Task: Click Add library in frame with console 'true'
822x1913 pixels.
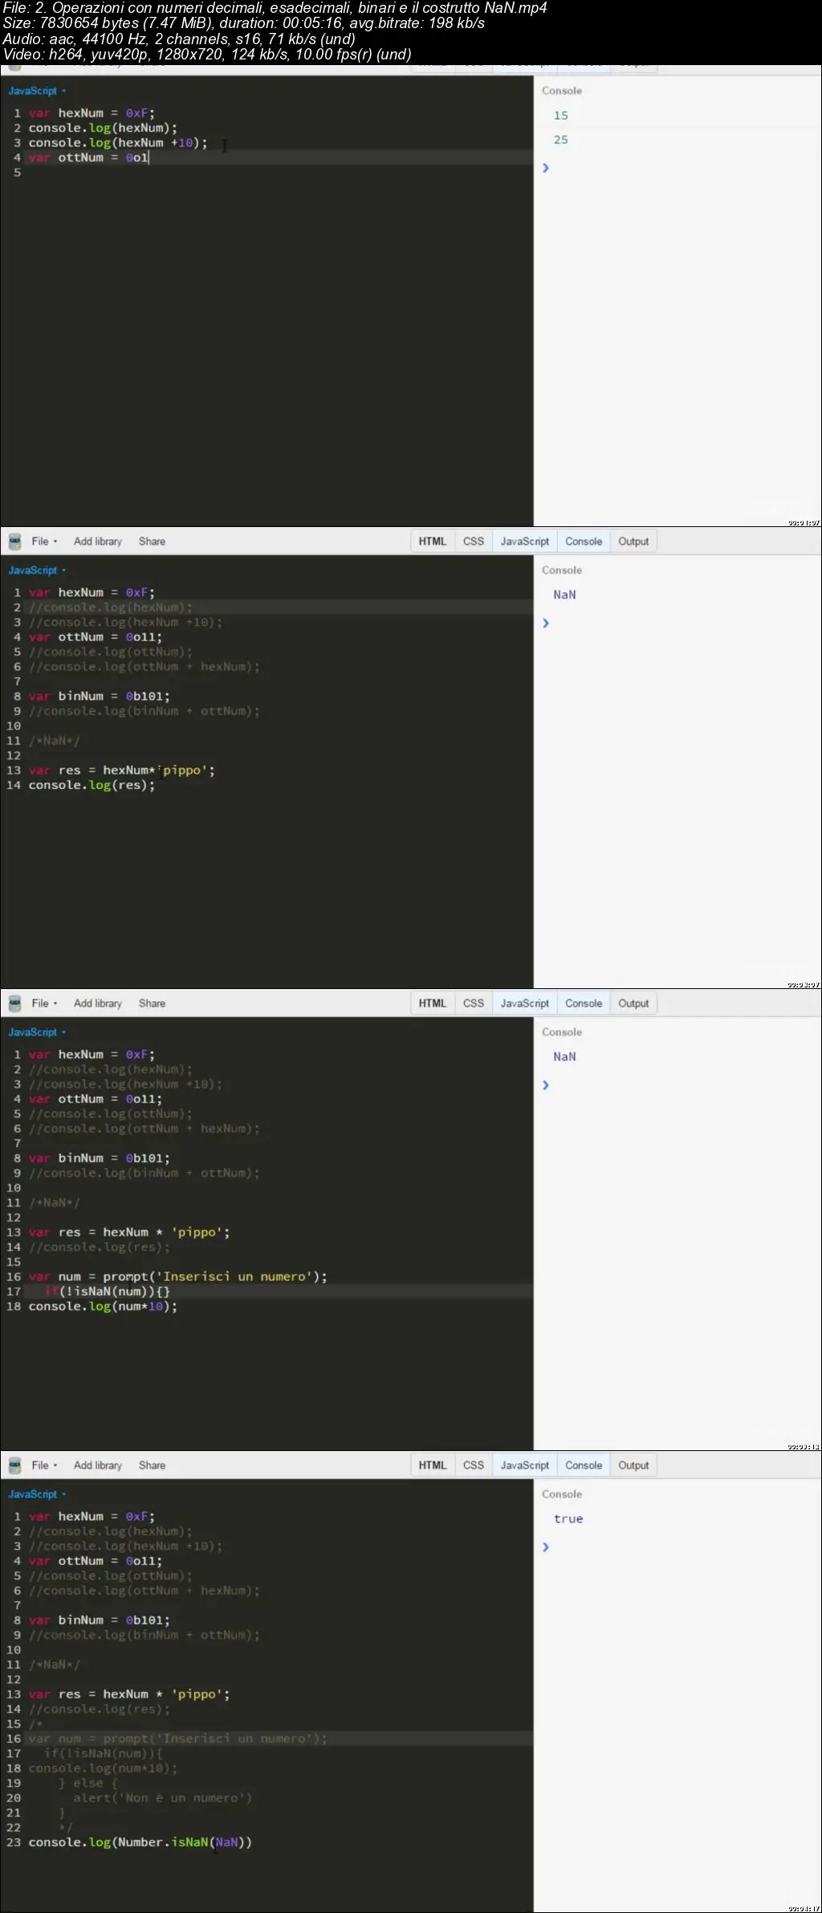Action: click(x=98, y=1465)
